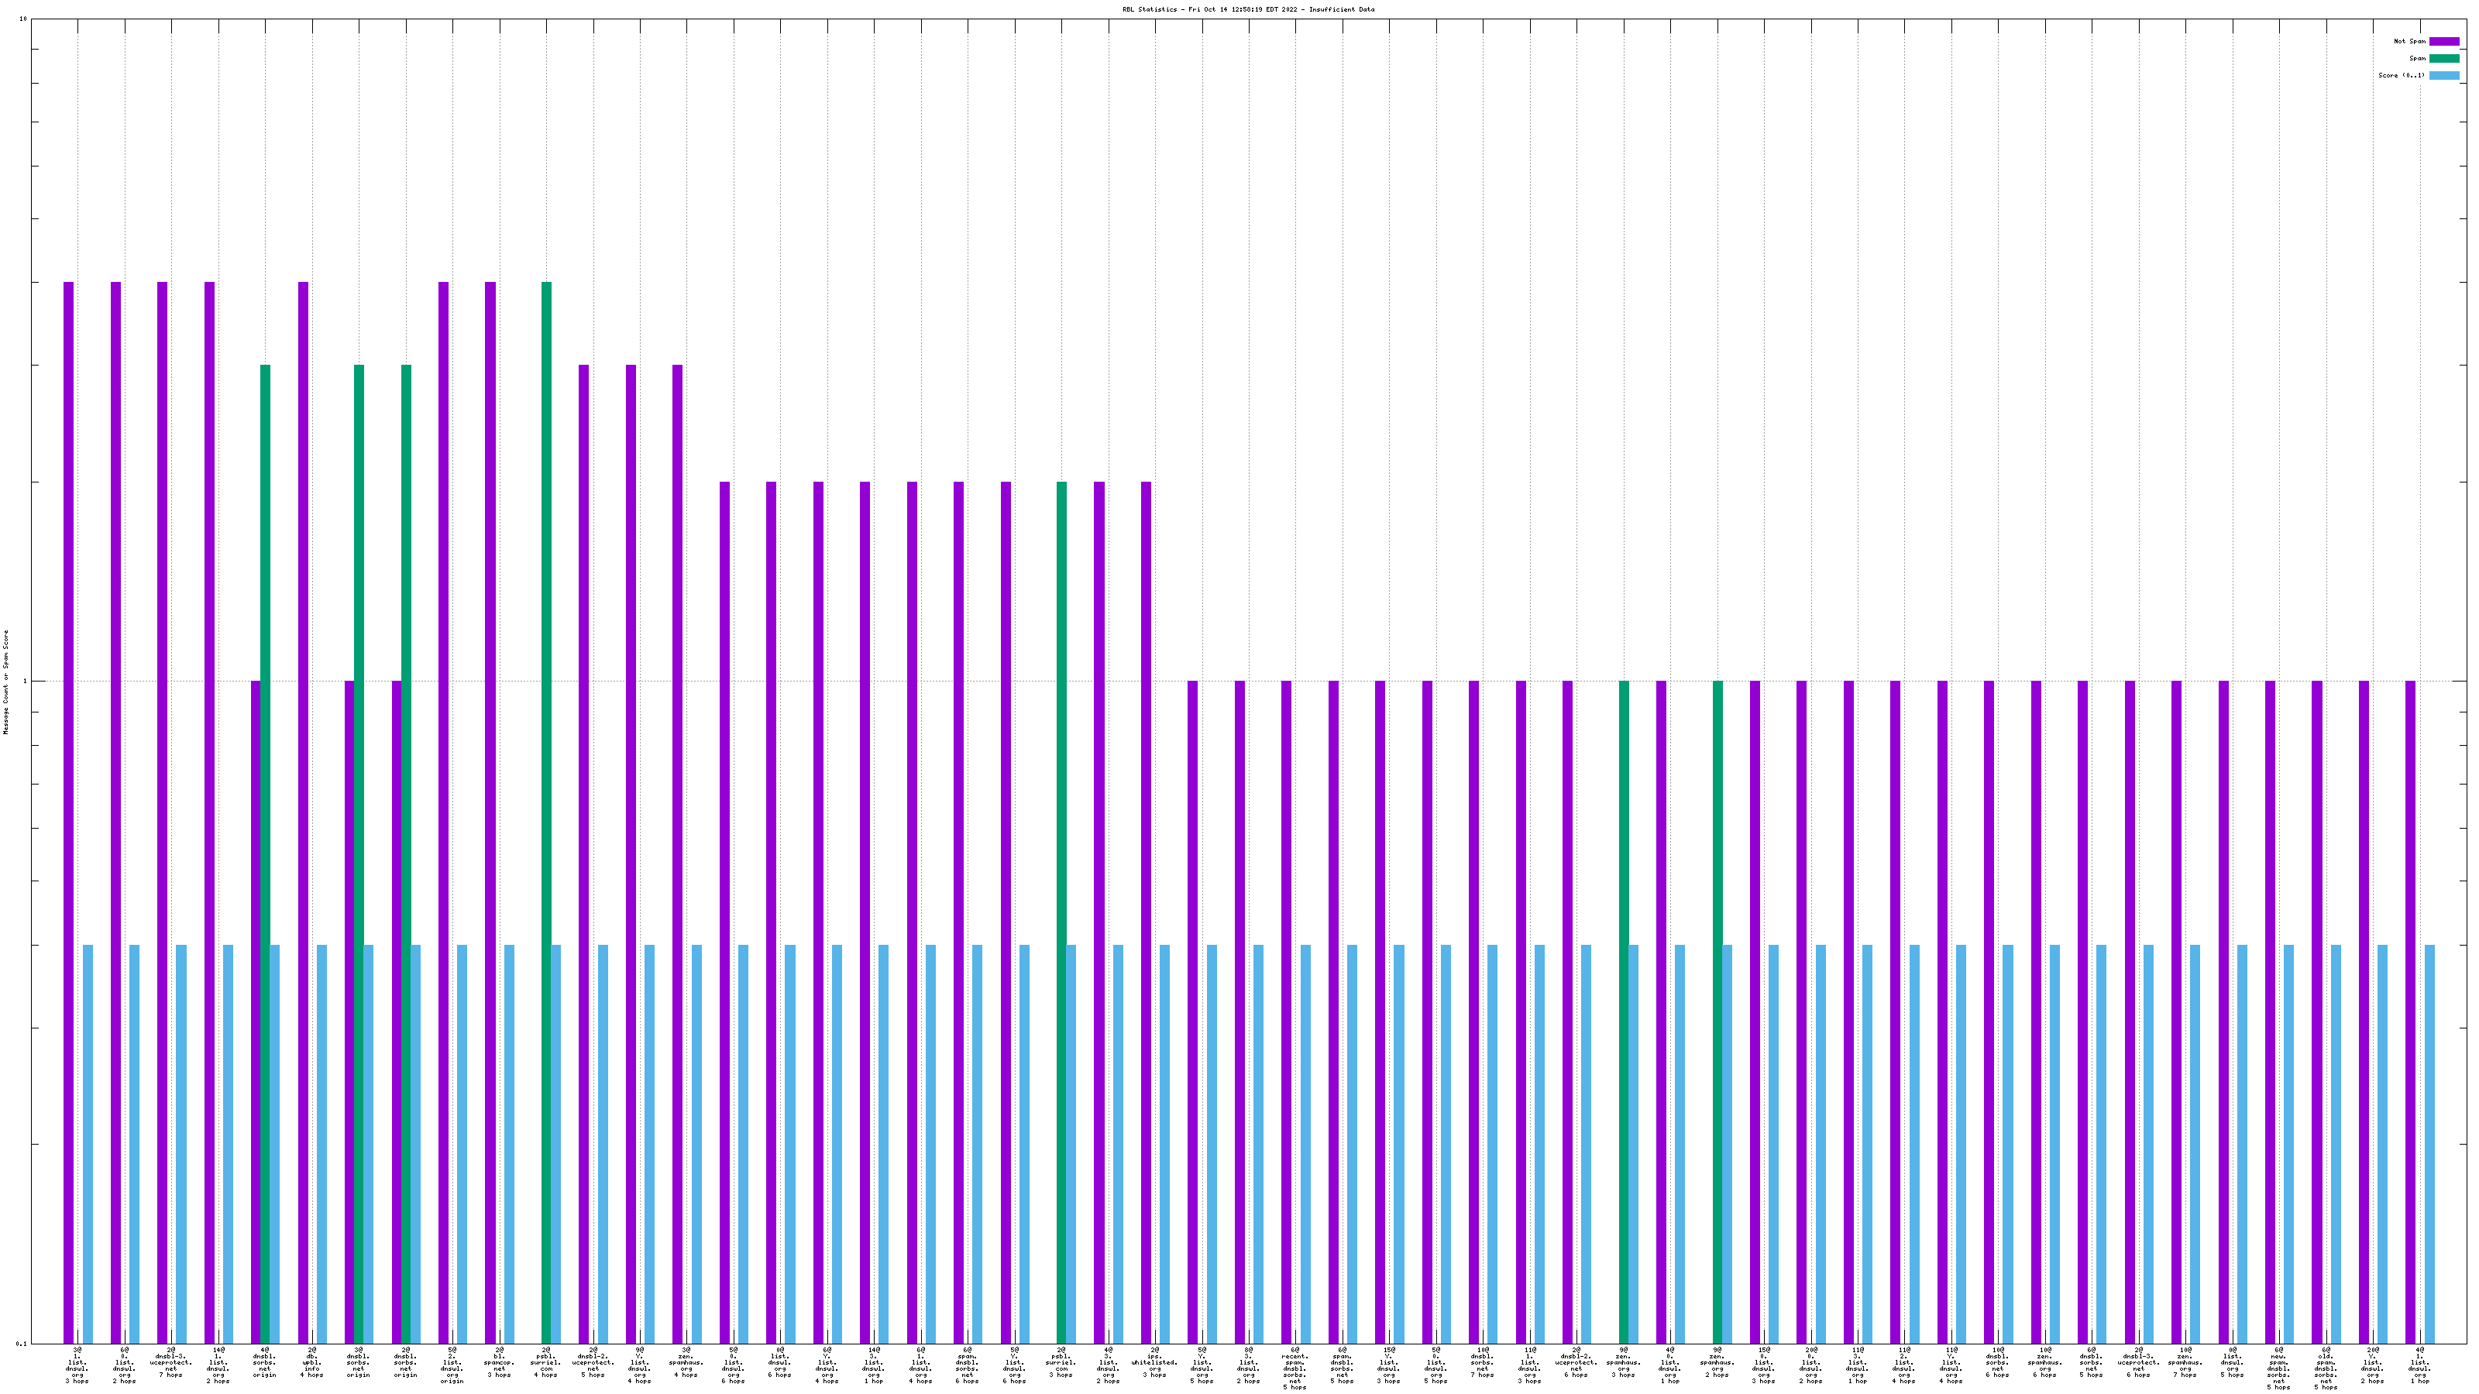Click the psbl.surriel.com 4 hops label

pos(545,1362)
